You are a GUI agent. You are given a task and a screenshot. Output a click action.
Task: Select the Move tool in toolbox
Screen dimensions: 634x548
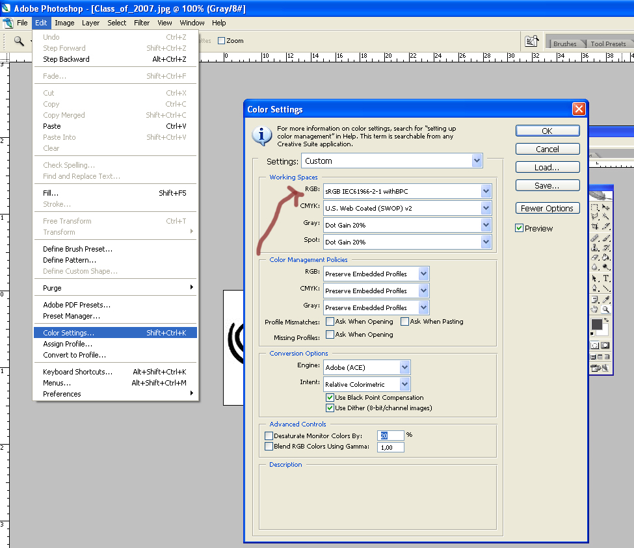click(x=605, y=207)
